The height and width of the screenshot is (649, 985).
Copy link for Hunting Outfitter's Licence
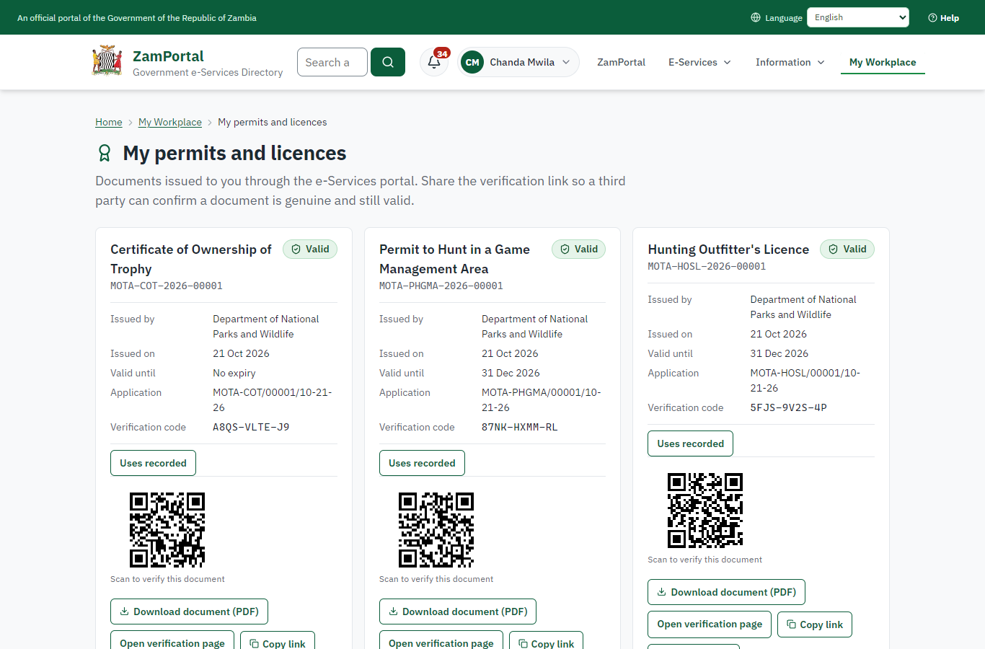point(815,624)
